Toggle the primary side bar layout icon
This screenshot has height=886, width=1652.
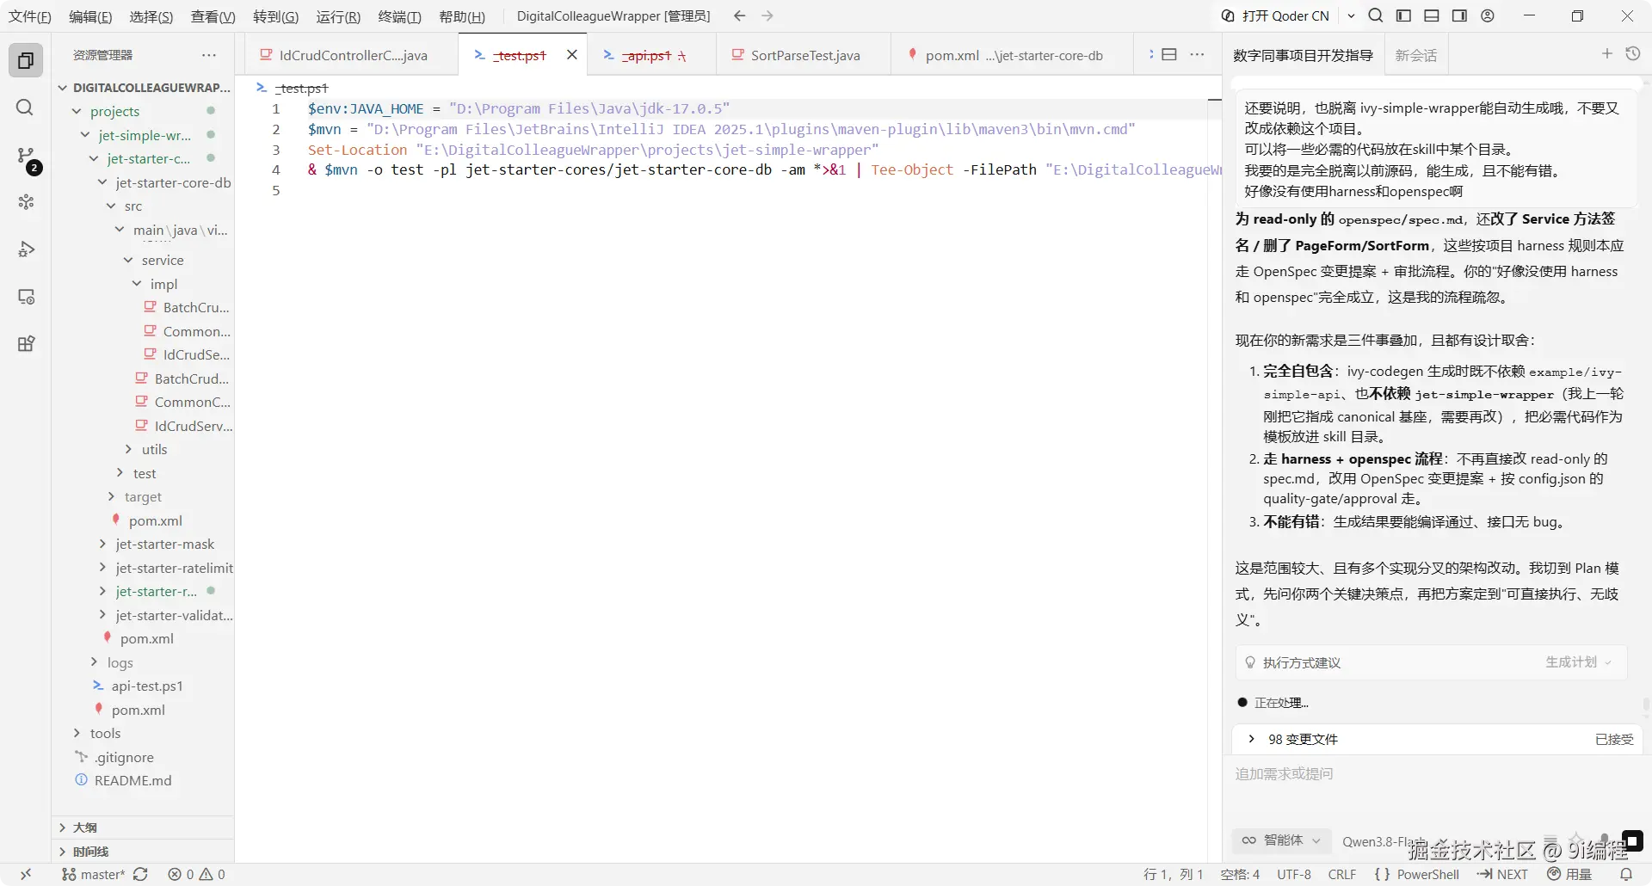(x=1403, y=15)
